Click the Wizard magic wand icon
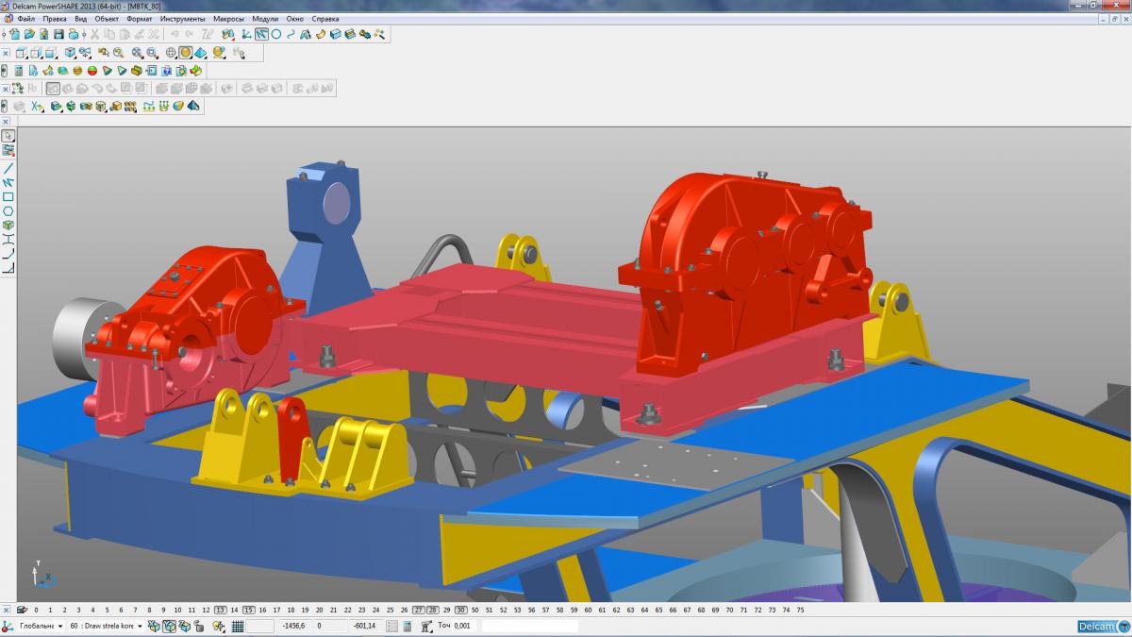Image resolution: width=1132 pixels, height=637 pixels. (x=379, y=33)
